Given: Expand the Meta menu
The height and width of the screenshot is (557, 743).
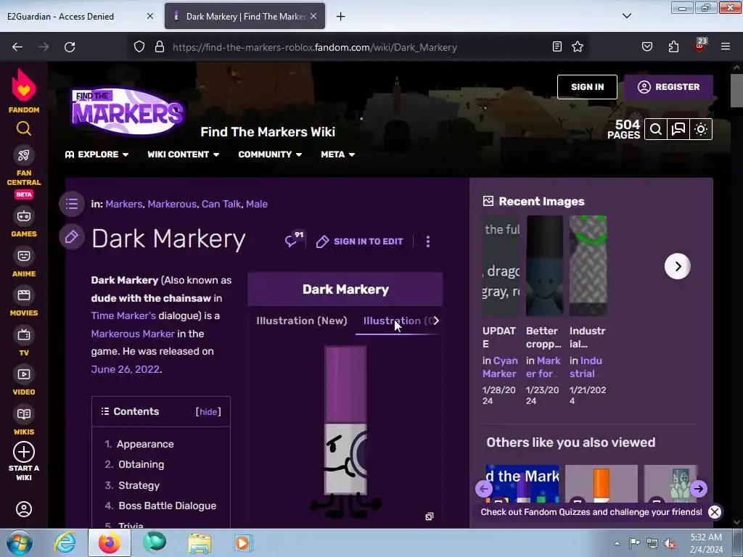Looking at the screenshot, I should click(338, 154).
